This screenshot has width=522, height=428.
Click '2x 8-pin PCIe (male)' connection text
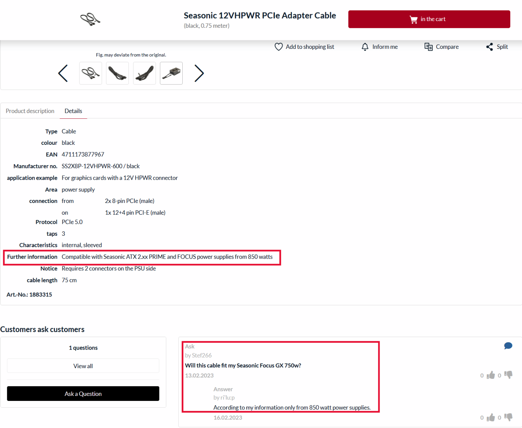(x=130, y=201)
